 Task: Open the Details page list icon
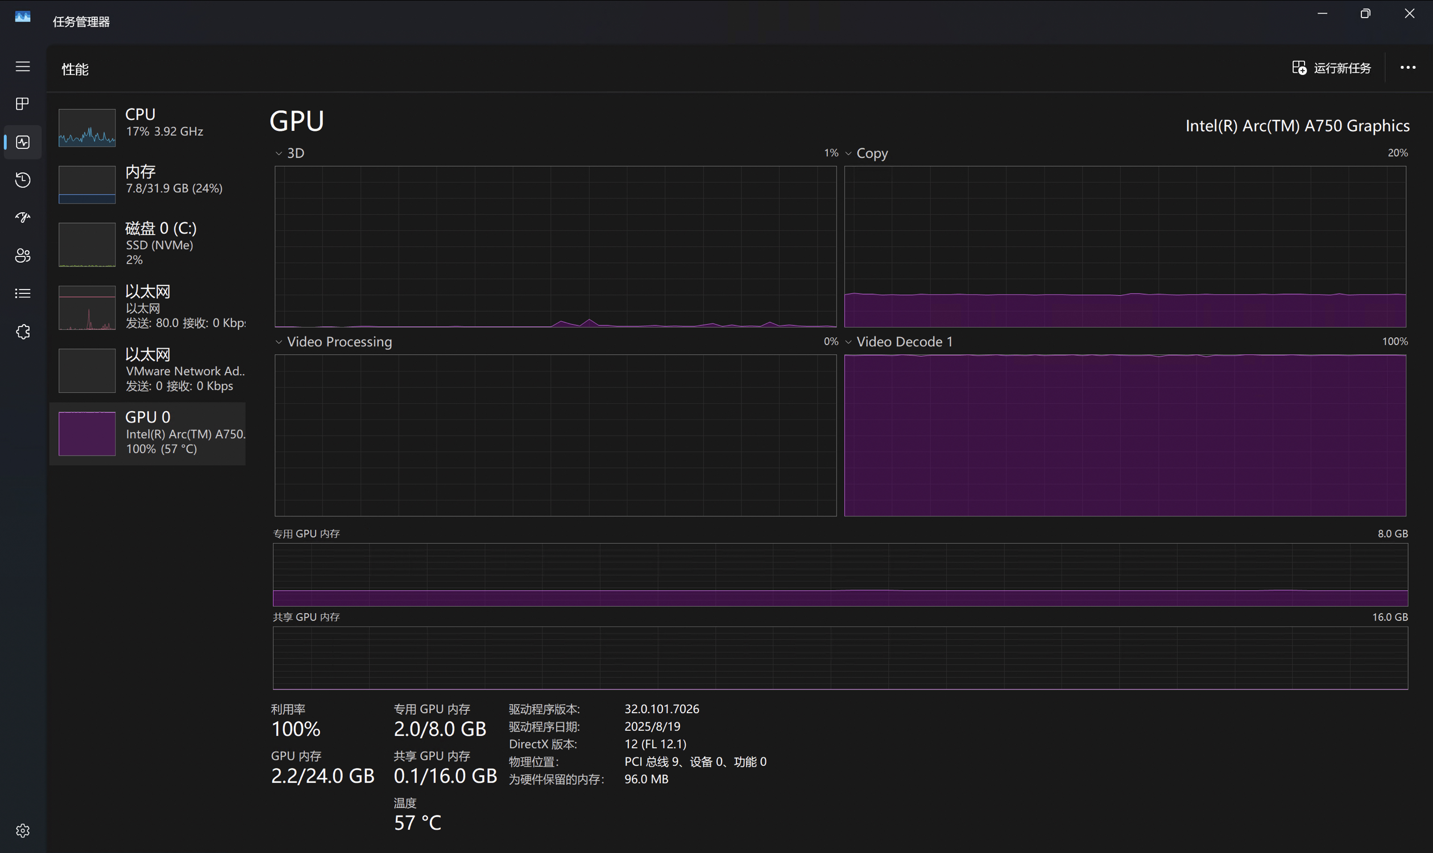[22, 294]
